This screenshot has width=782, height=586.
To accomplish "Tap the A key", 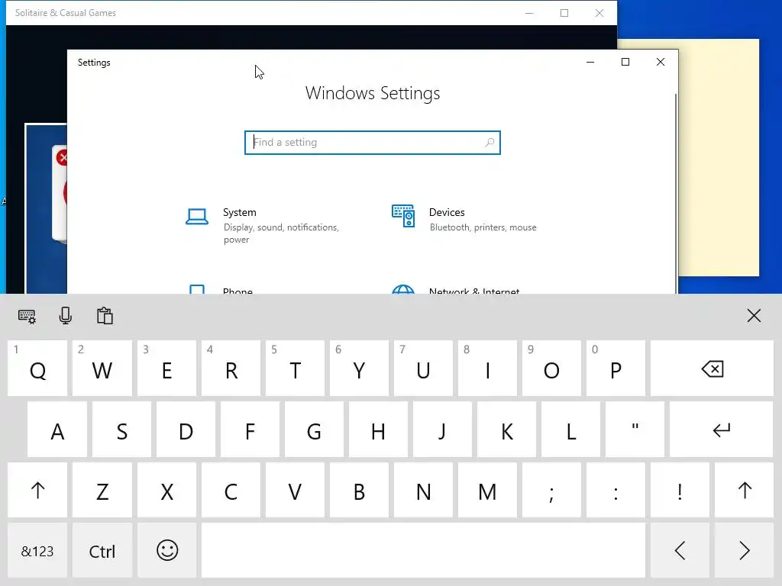I will click(x=57, y=430).
